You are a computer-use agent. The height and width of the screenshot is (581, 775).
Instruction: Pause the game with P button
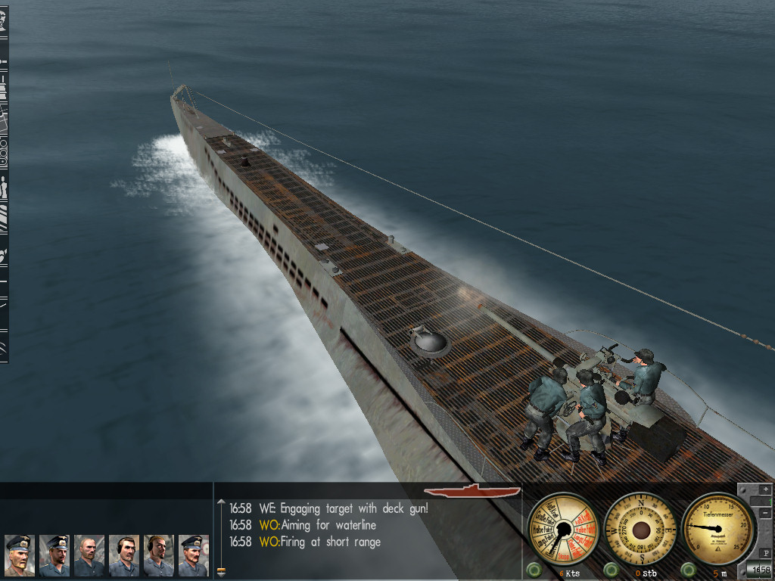[x=766, y=553]
